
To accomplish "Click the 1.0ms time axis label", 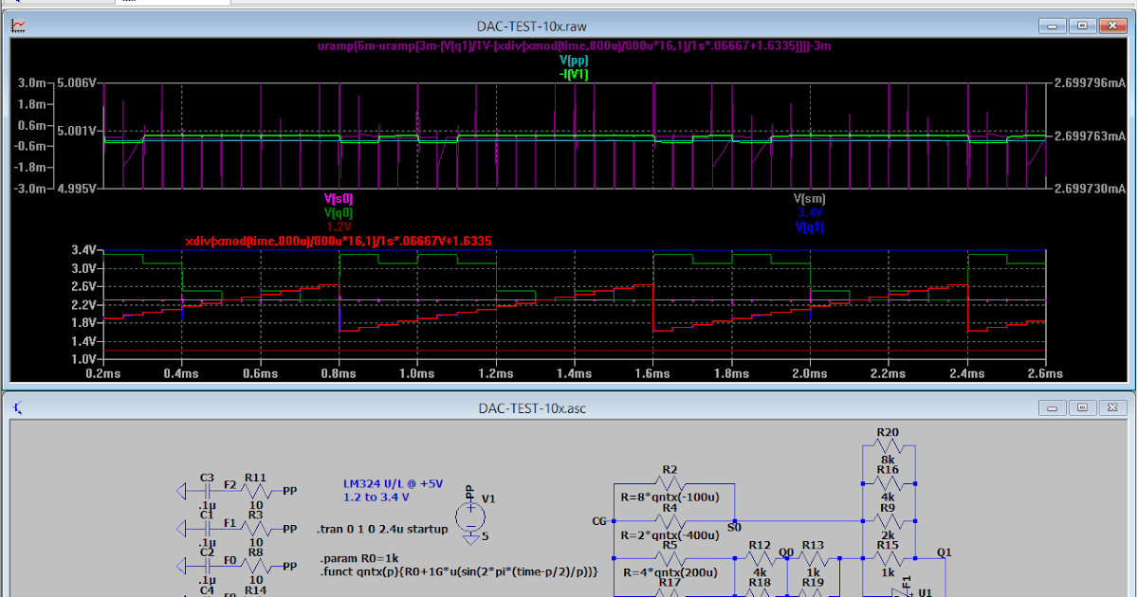I will [415, 374].
